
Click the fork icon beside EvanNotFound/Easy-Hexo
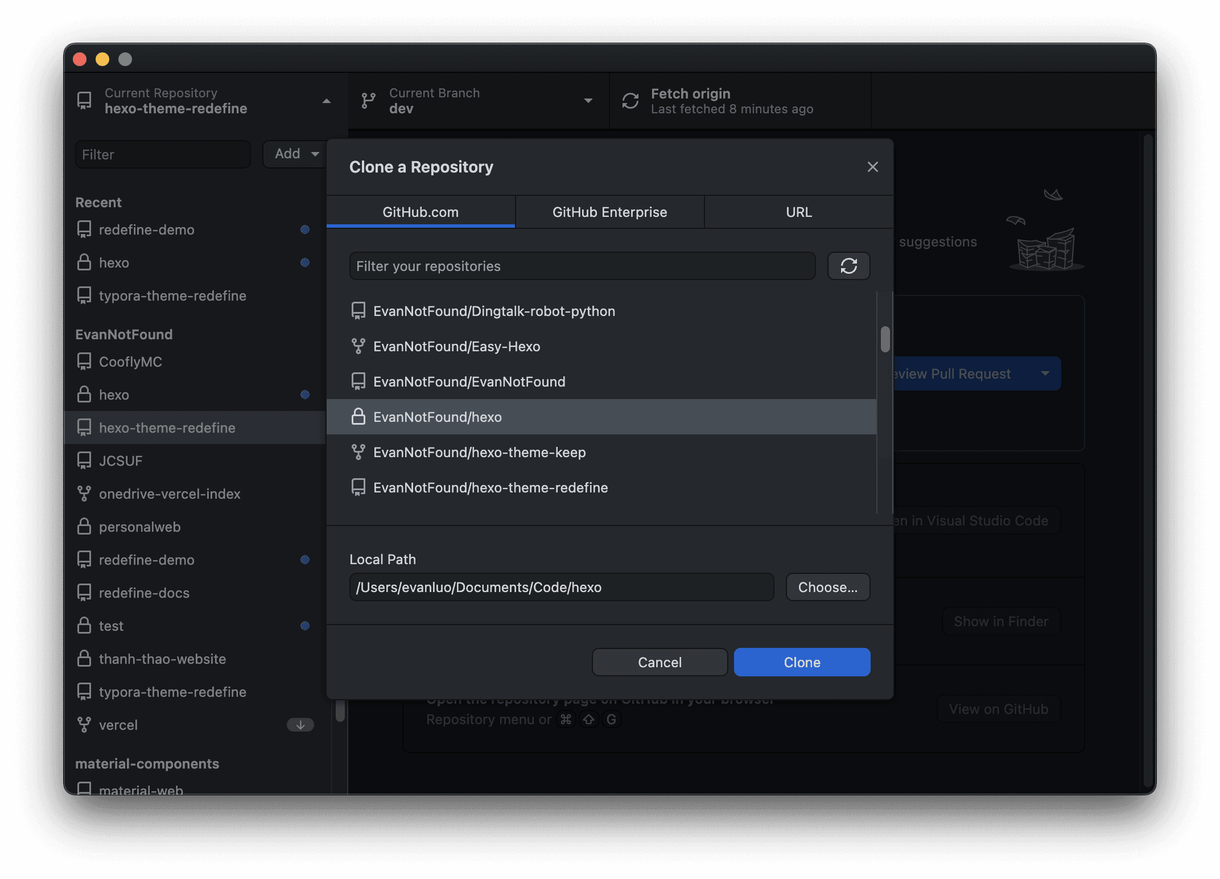[x=358, y=346]
